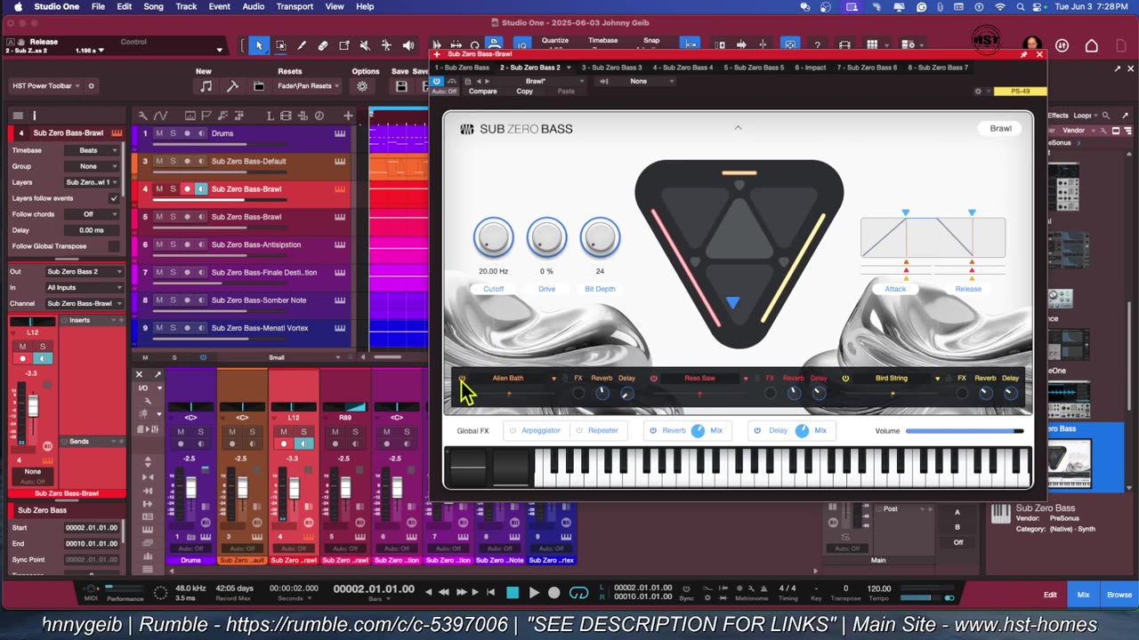Click the Brawl preset button
The height and width of the screenshot is (640, 1139).
1000,128
